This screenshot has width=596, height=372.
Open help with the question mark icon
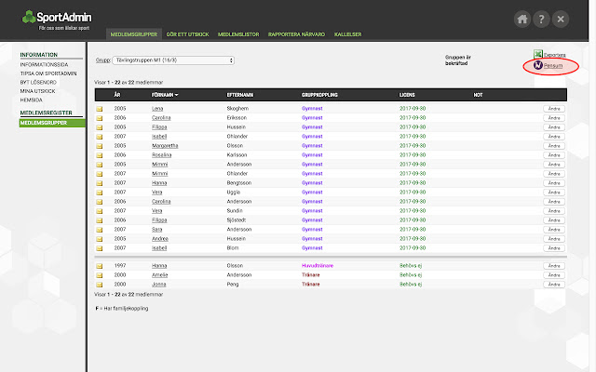[541, 19]
